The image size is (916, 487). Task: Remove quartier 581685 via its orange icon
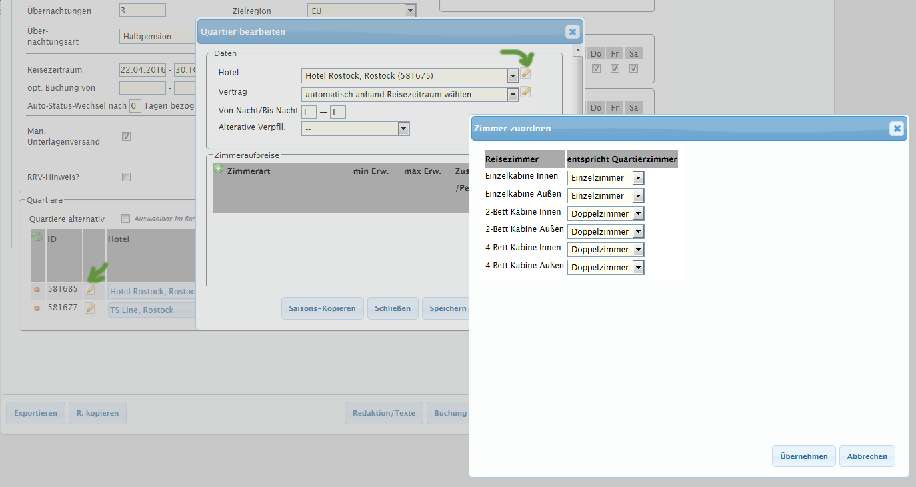[37, 290]
